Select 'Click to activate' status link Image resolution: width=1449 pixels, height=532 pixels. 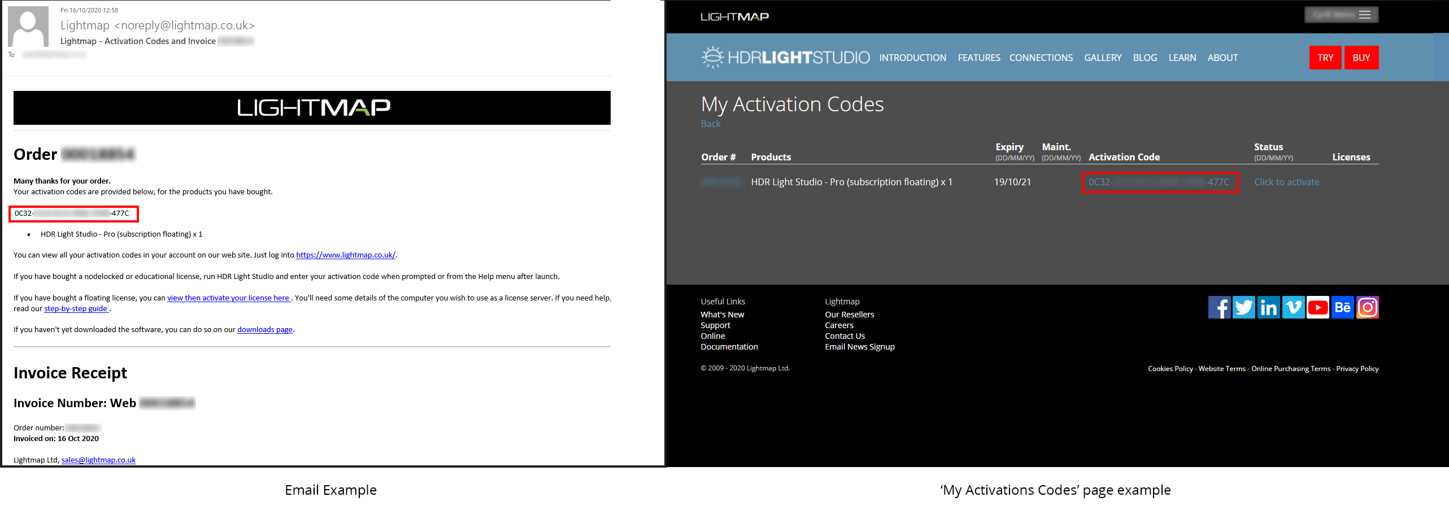1287,182
